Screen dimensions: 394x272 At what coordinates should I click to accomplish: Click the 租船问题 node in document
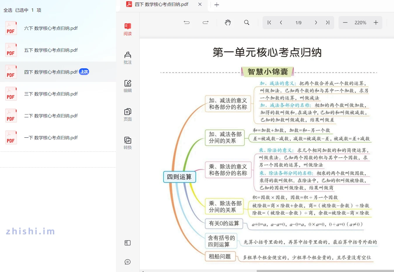[220, 257]
